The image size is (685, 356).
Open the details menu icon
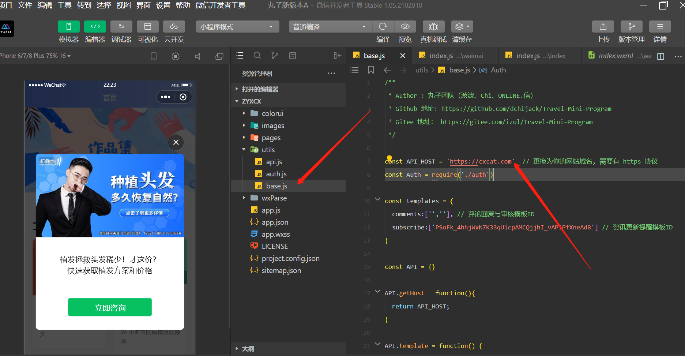[660, 27]
